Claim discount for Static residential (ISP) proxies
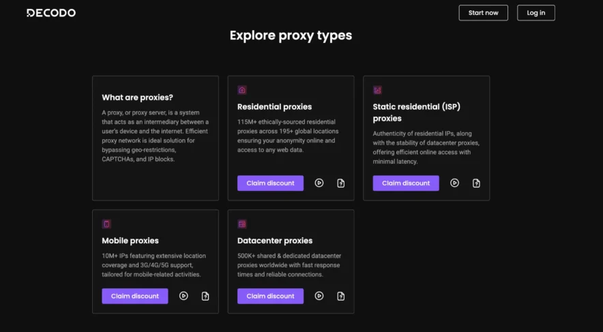 click(406, 183)
